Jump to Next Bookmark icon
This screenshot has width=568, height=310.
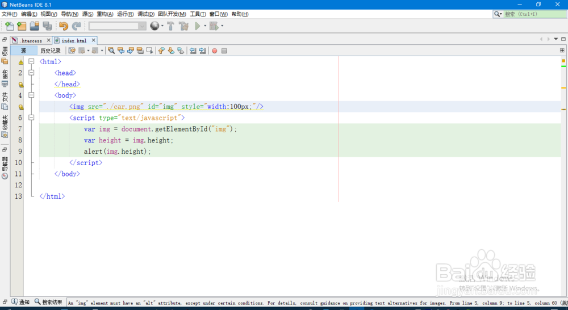click(x=171, y=51)
